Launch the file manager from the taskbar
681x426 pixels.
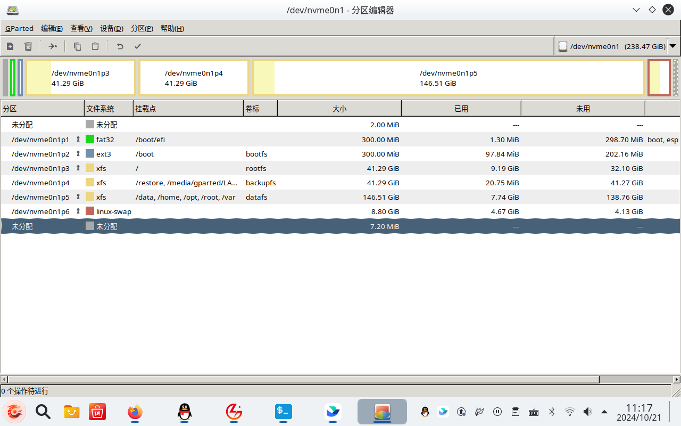click(x=72, y=412)
